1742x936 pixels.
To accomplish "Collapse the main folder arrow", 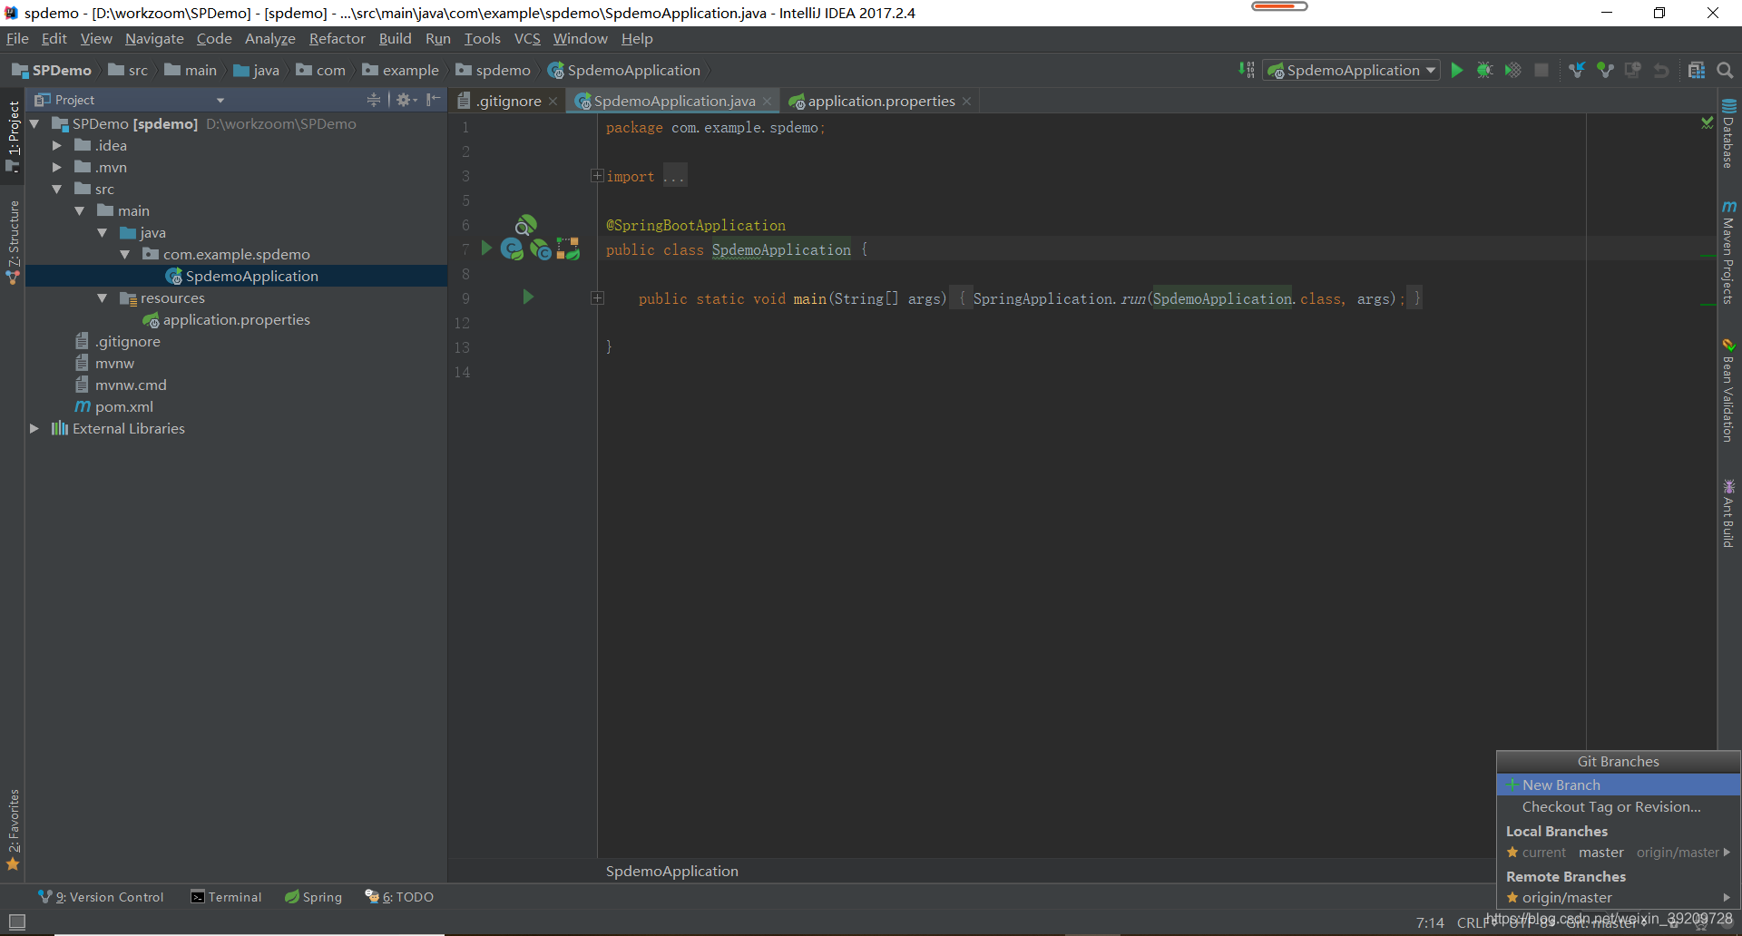I will click(80, 210).
